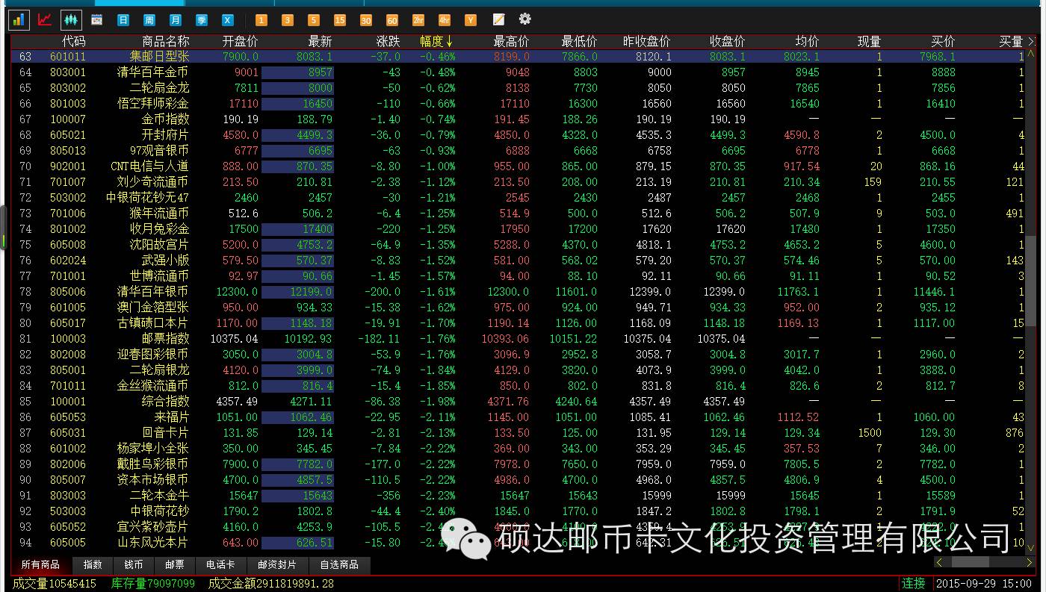Choose the 3-minute orange interval button
The height and width of the screenshot is (592, 1046).
click(x=288, y=20)
